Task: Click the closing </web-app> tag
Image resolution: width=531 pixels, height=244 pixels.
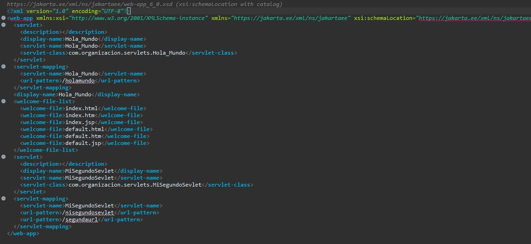Action: pos(23,233)
